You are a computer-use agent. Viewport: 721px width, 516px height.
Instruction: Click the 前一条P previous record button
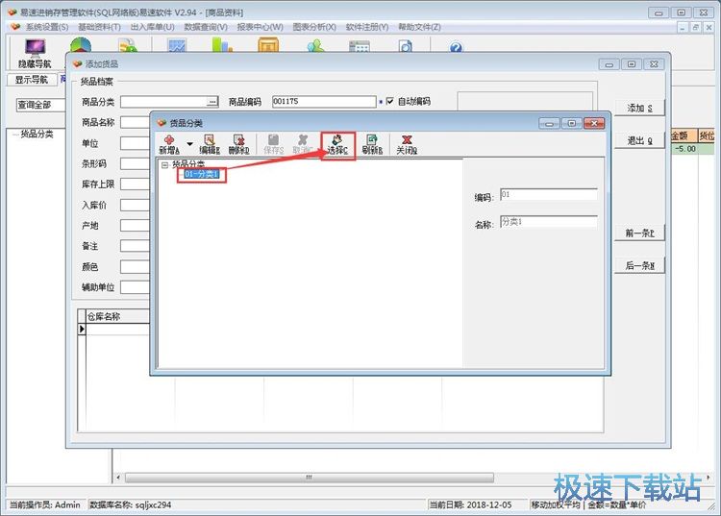(639, 233)
